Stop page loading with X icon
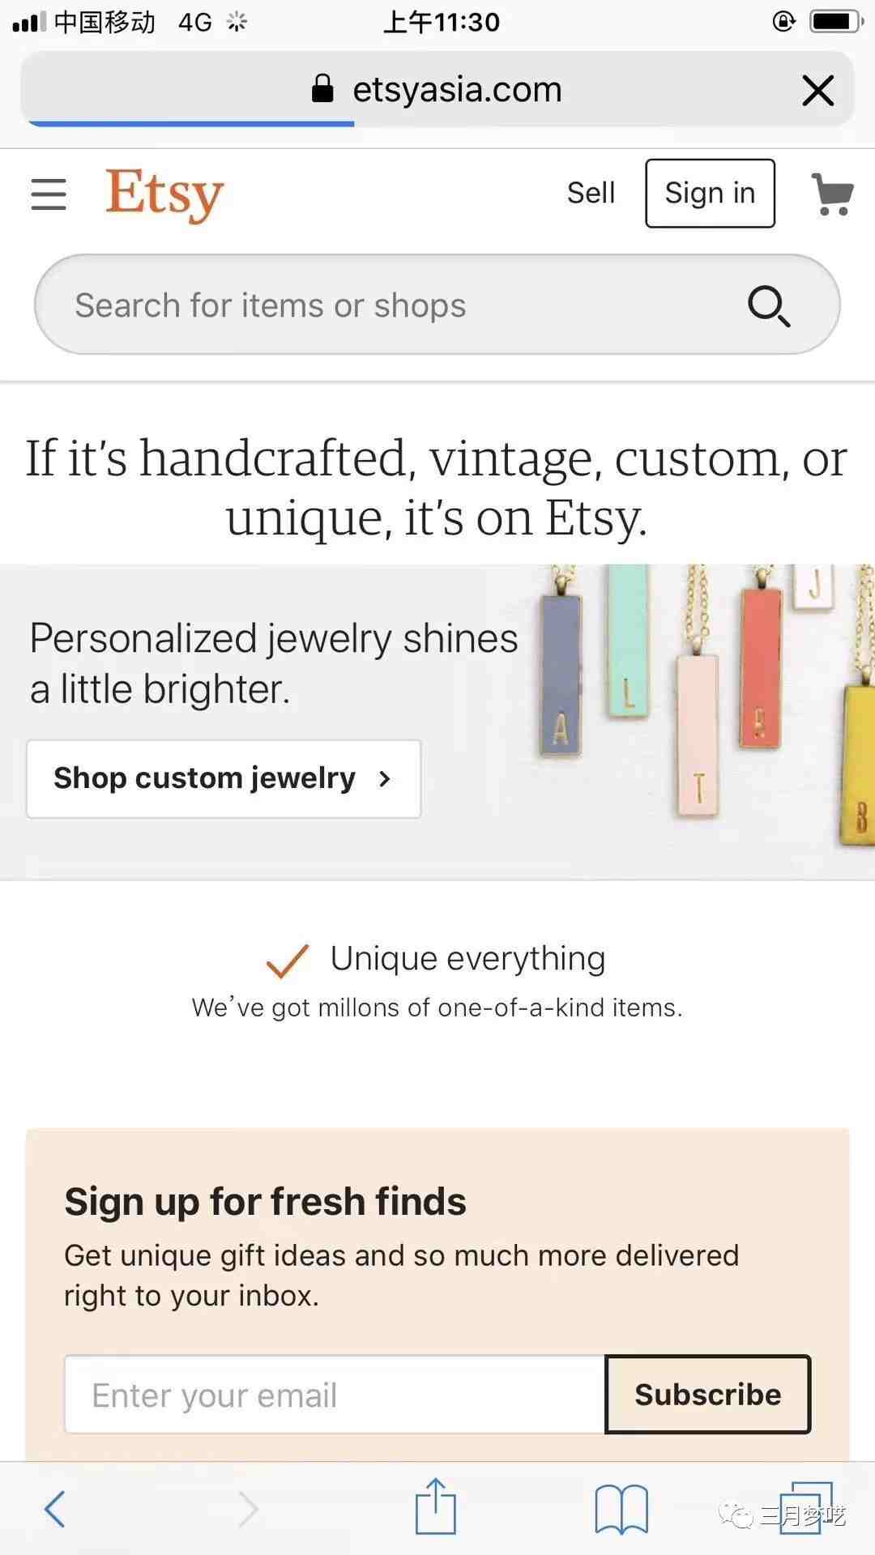Screen dimensions: 875x1555 coord(817,90)
